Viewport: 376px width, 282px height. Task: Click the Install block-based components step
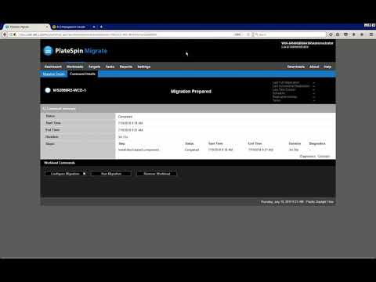[x=139, y=150]
